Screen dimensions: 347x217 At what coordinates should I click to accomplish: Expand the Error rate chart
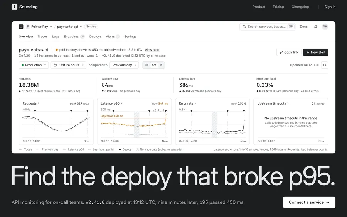[x=187, y=103]
